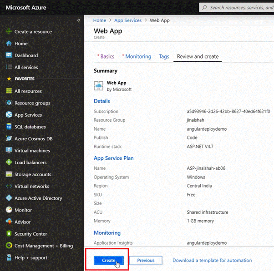Screen dimensions: 274x271
Task: Open Home in the sidebar
Action: [x=21, y=44]
